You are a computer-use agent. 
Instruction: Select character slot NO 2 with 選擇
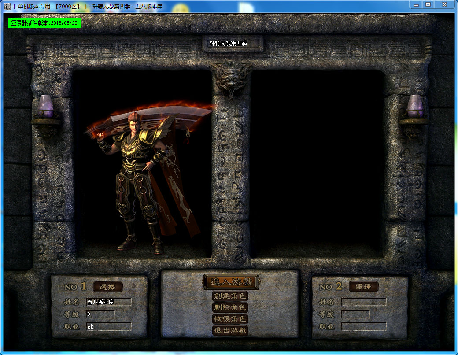coord(363,287)
